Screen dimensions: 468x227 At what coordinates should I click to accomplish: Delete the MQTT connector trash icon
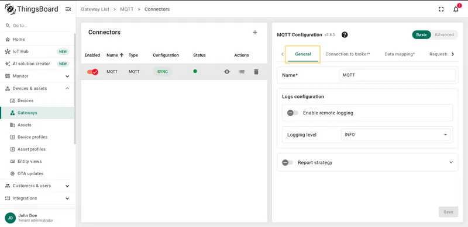point(256,72)
